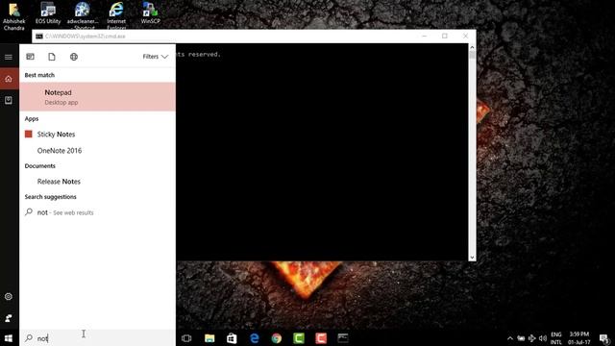
Task: Click the web suggestion magnifier icon
Action: [29, 211]
